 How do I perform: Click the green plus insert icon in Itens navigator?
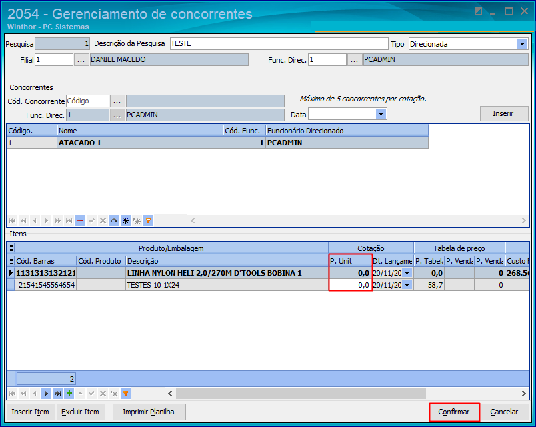[x=69, y=394]
